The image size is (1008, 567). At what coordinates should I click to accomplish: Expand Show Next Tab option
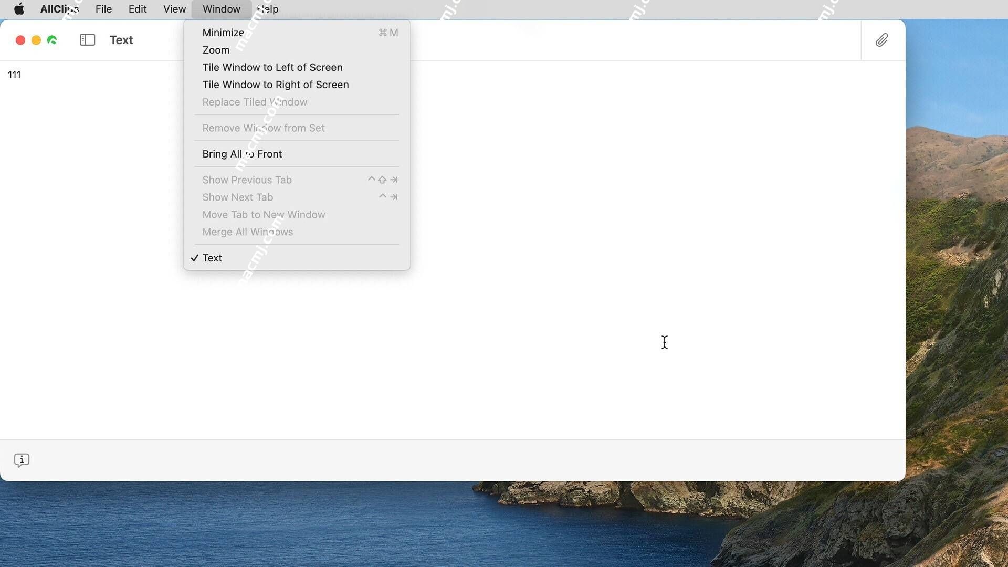coord(237,197)
